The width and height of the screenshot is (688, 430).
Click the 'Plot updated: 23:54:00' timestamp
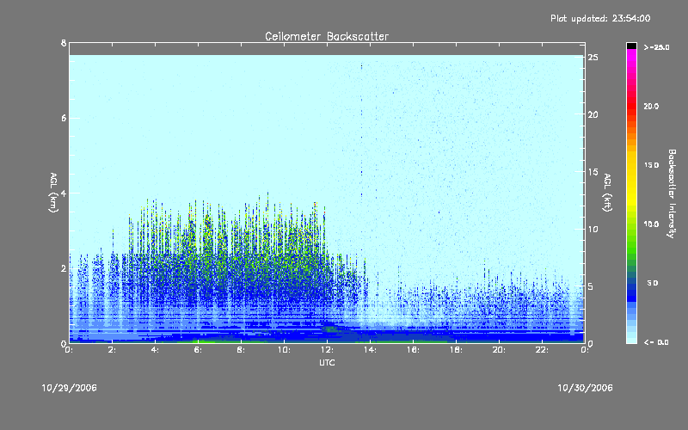[600, 18]
